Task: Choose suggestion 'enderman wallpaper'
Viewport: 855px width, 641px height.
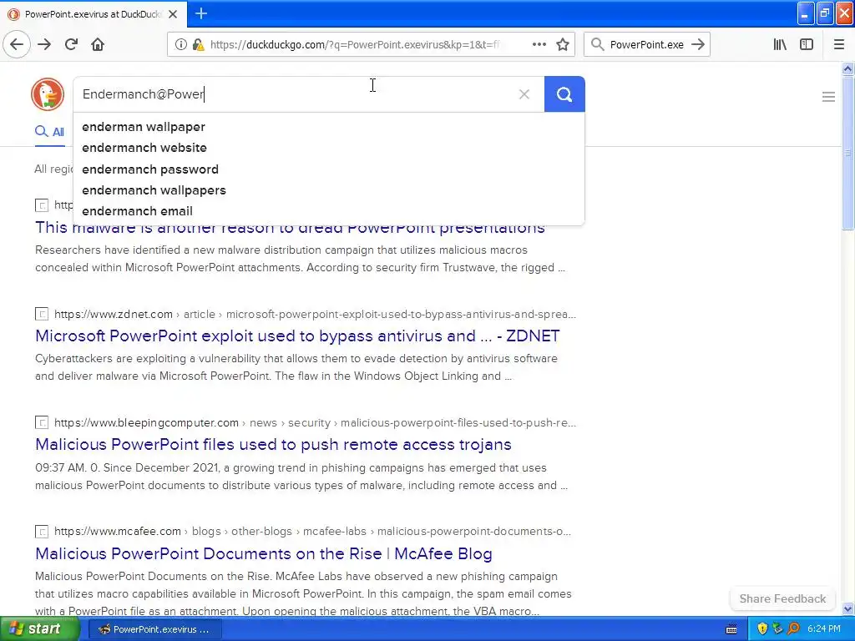Action: 329,127
